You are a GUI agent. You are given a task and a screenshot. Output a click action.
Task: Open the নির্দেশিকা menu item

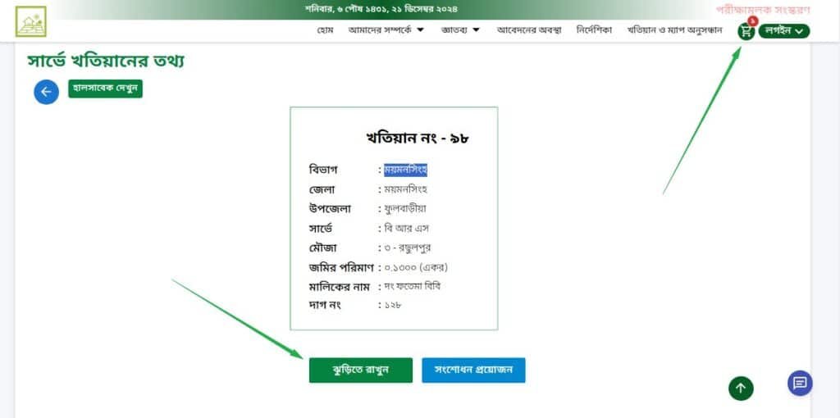(x=594, y=30)
